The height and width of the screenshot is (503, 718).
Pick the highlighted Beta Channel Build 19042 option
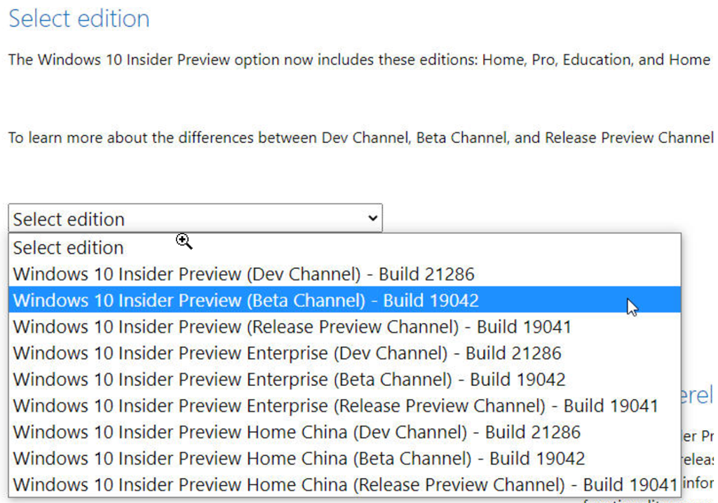pos(245,301)
